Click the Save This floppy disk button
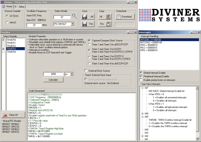 pyautogui.click(x=88, y=24)
